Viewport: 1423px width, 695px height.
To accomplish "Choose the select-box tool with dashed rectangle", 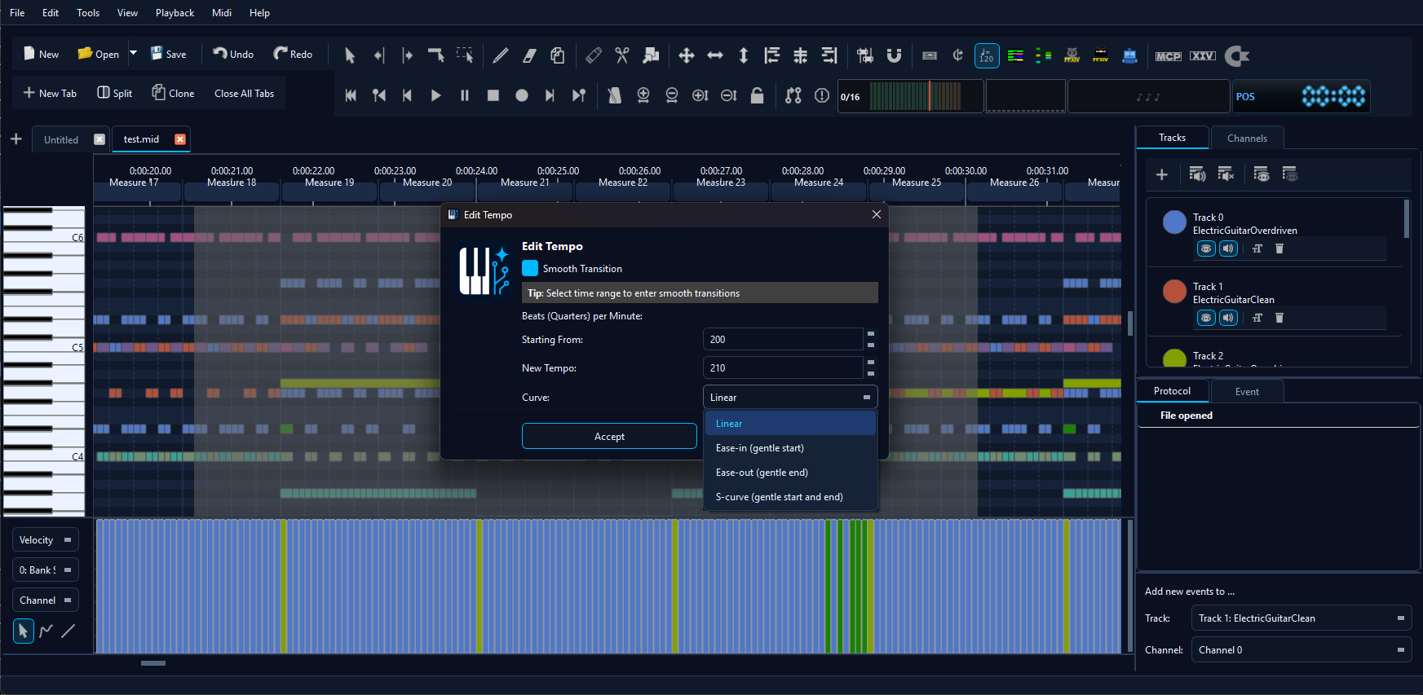I will coord(465,55).
